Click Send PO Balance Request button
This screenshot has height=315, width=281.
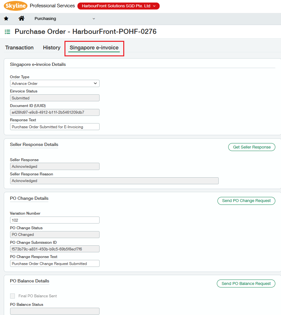point(246,283)
